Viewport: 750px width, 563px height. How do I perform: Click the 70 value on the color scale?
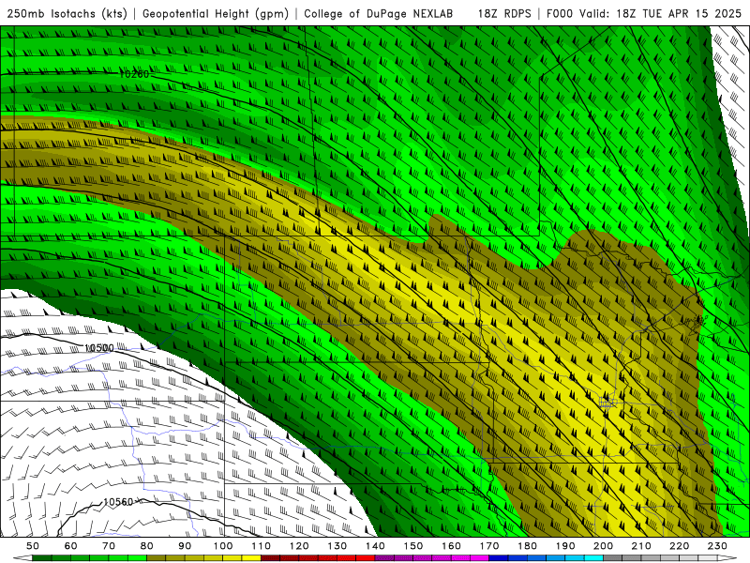[x=109, y=546]
